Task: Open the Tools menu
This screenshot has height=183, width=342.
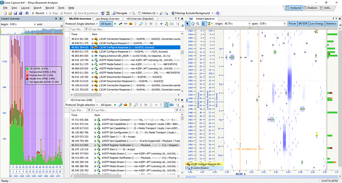Action: pos(61,8)
